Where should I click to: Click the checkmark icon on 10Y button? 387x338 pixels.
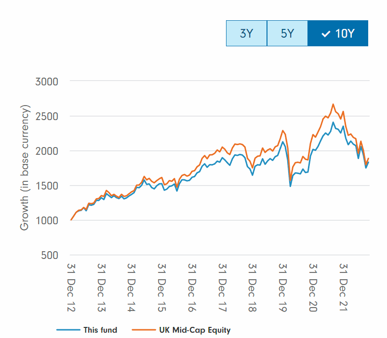pos(326,34)
